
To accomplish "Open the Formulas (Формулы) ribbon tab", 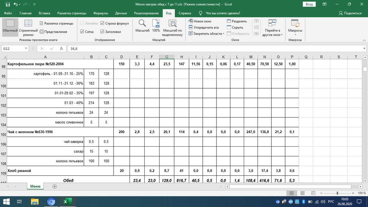I will pos(101,13).
